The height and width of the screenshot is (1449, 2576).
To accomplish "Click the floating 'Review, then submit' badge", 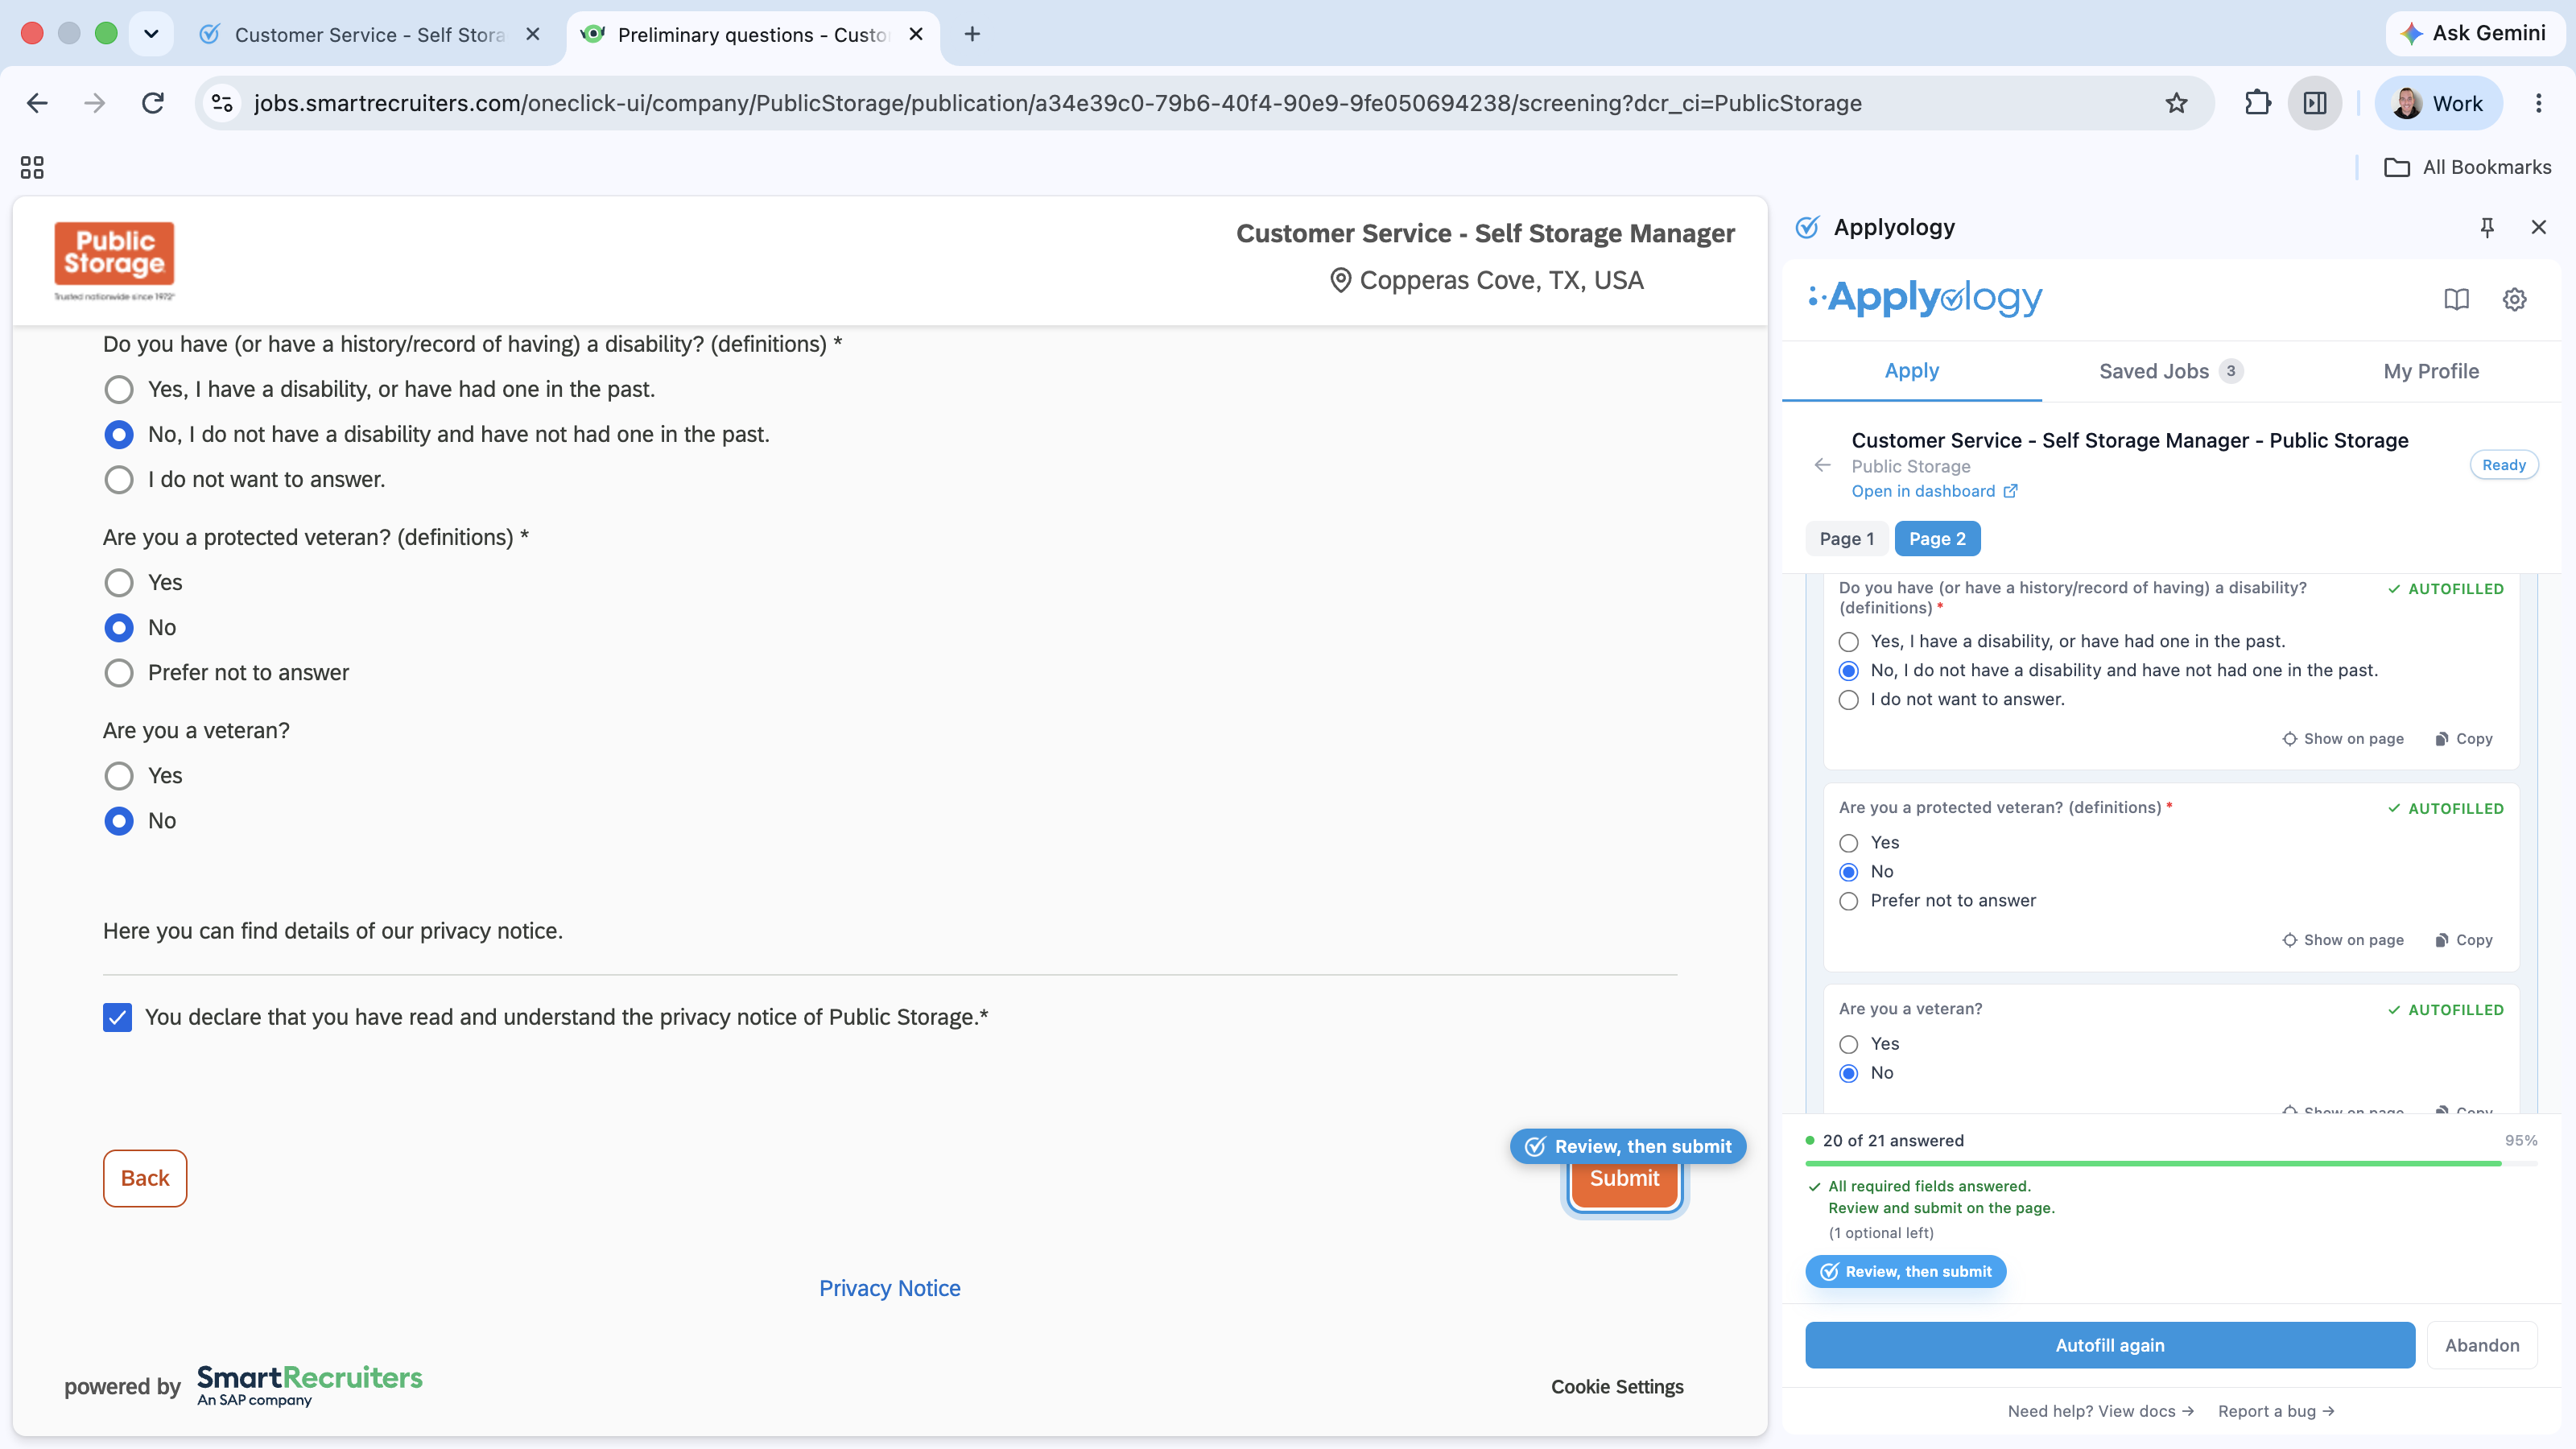I will 1628,1146.
